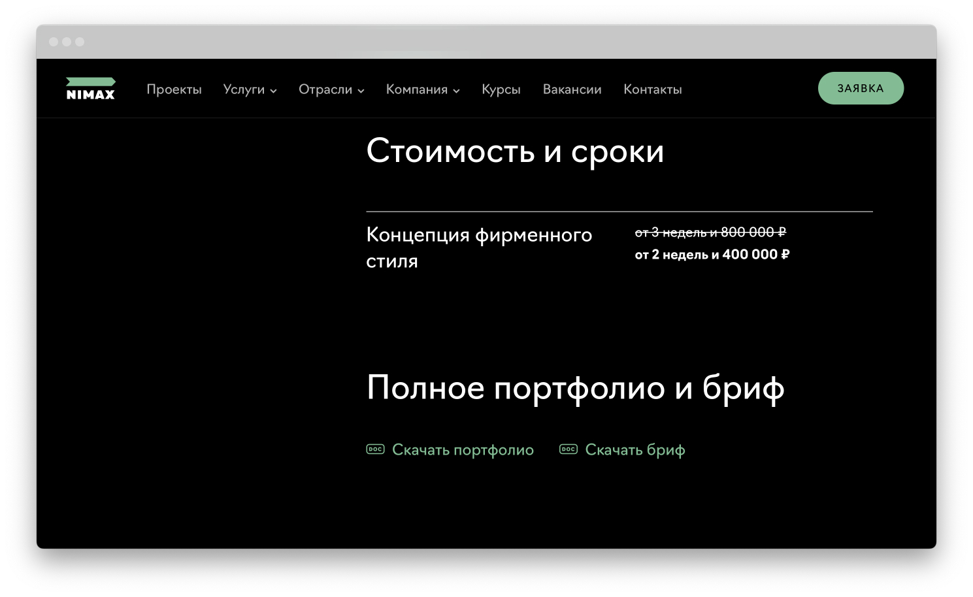This screenshot has width=973, height=597.
Task: Go to the Курсы section
Action: pos(501,89)
